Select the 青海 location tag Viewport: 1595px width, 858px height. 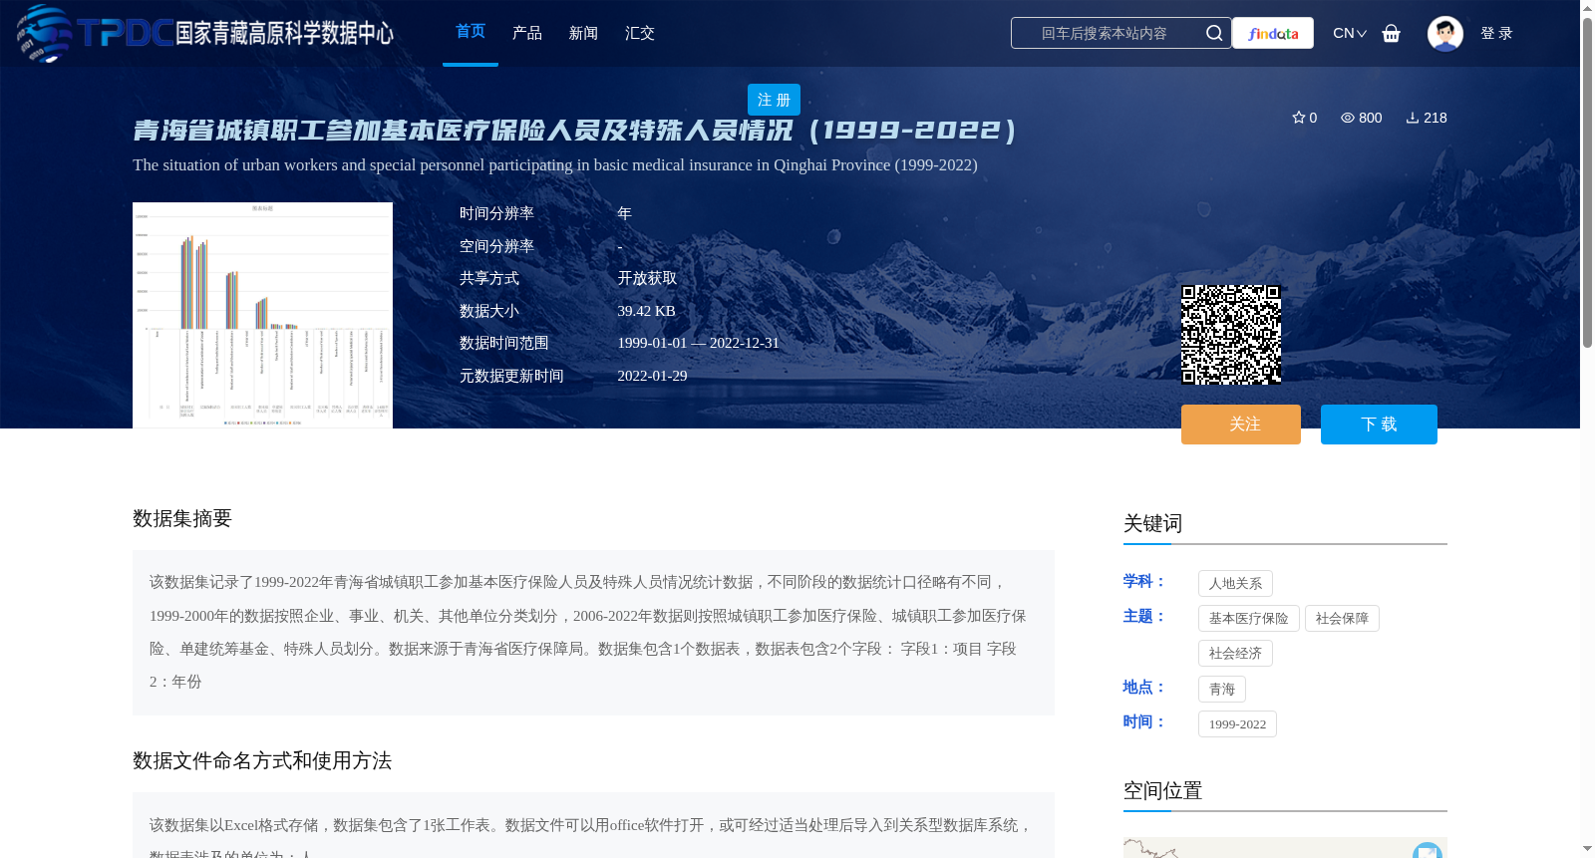point(1222,689)
